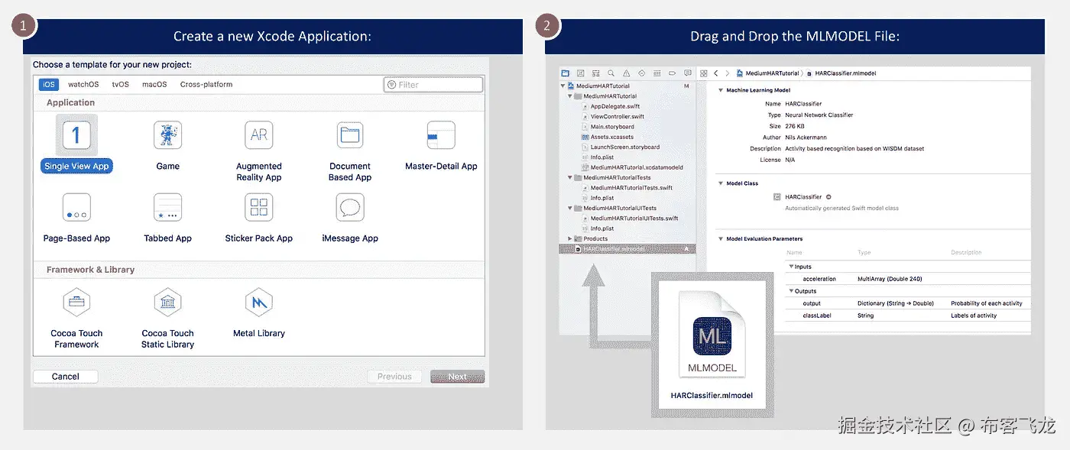
Task: Switch to the watchOS platform tab
Action: point(83,84)
